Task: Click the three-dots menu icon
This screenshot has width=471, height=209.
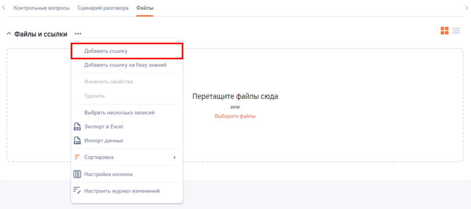Action: 78,34
